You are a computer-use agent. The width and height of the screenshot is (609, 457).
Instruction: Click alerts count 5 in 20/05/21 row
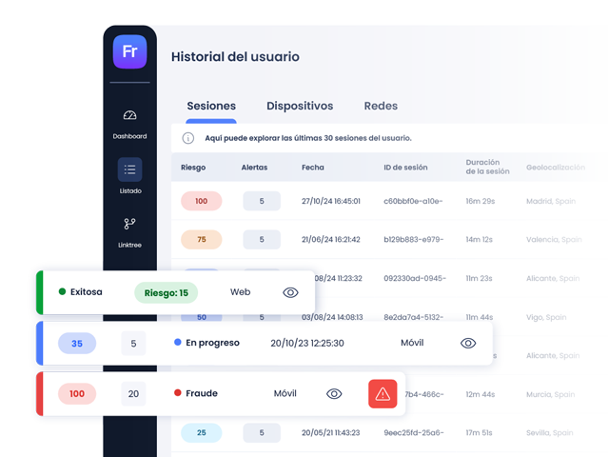tap(262, 432)
